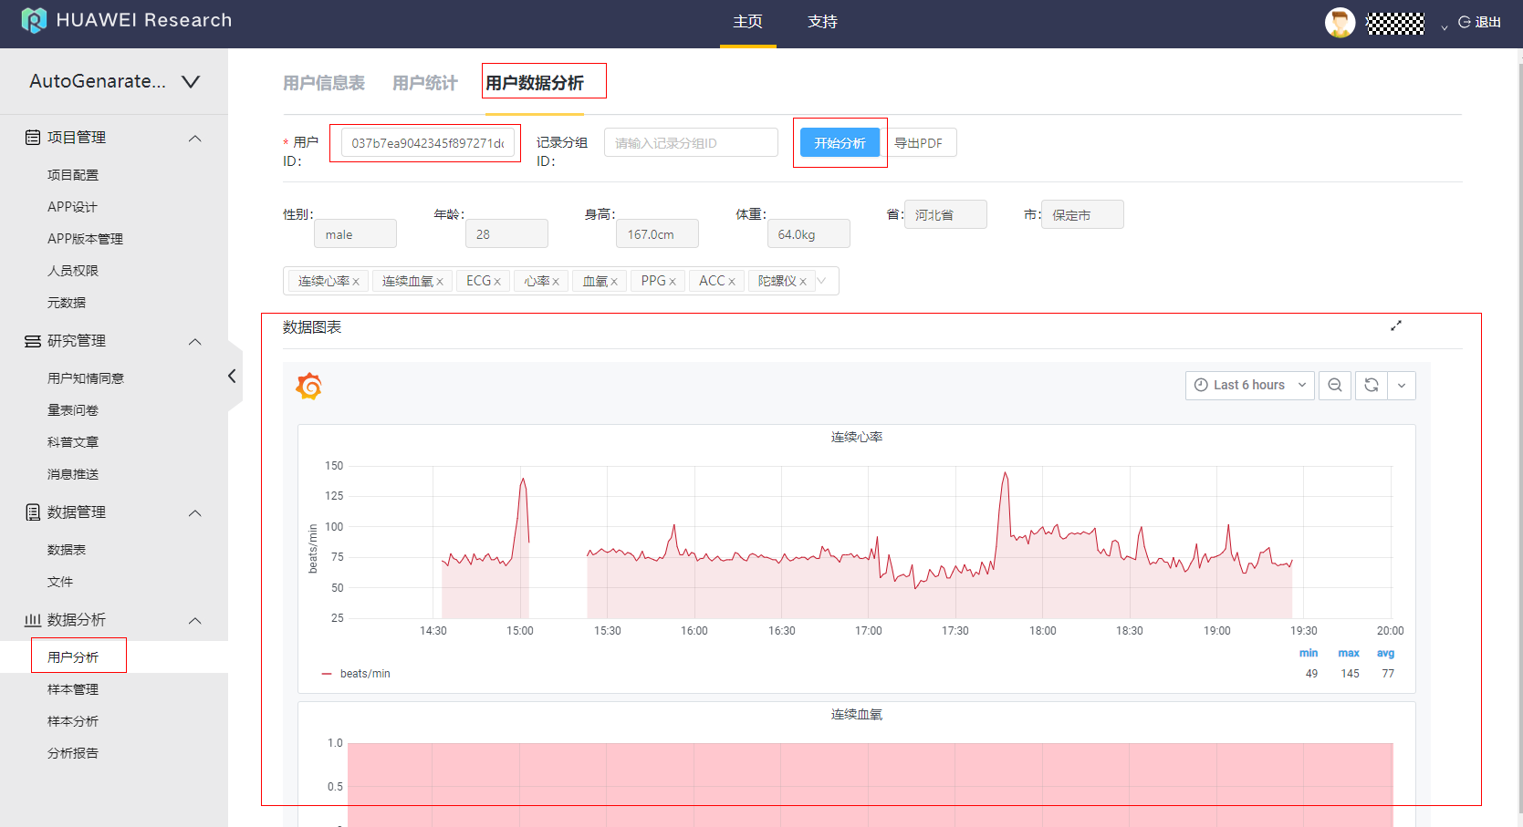Open the 支持 top navigation tab

click(x=822, y=22)
